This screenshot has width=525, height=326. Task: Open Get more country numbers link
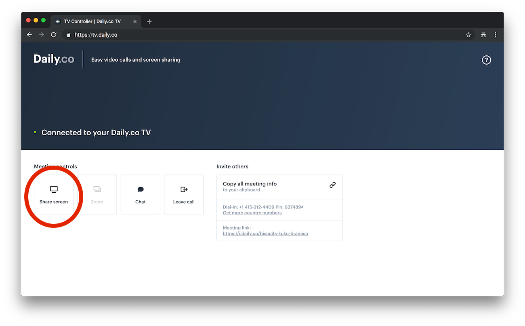[x=252, y=213]
